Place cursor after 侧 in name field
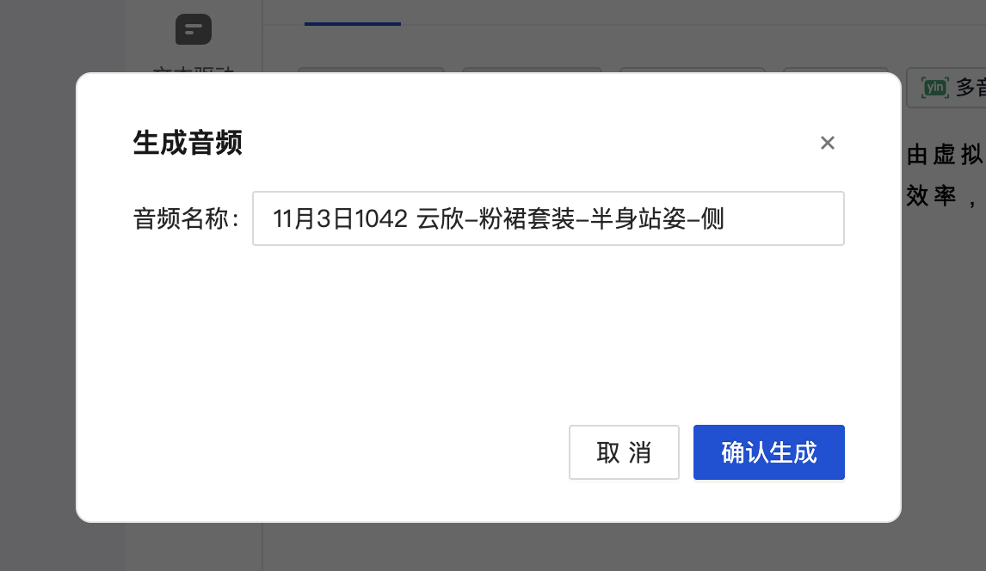Image resolution: width=986 pixels, height=571 pixels. pos(725,218)
